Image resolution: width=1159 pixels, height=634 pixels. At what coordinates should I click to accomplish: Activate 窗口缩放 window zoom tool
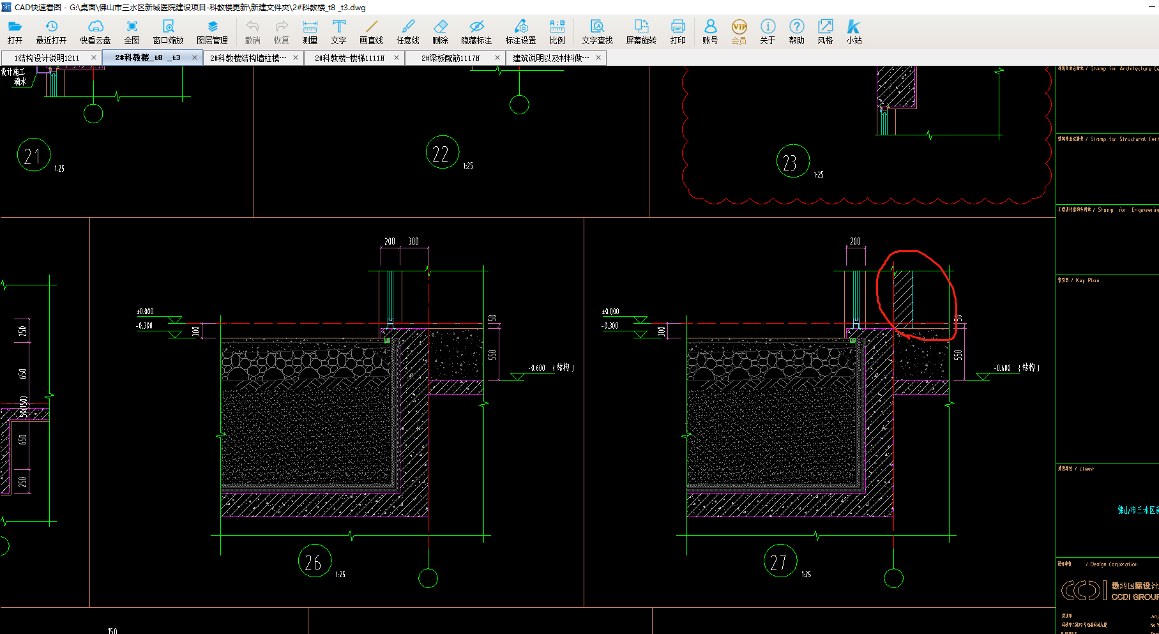tap(168, 31)
